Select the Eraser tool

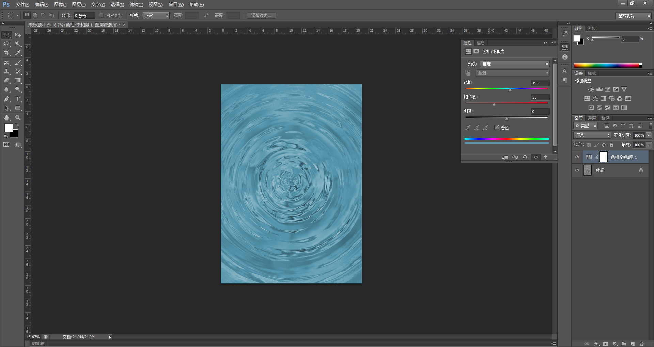(7, 81)
